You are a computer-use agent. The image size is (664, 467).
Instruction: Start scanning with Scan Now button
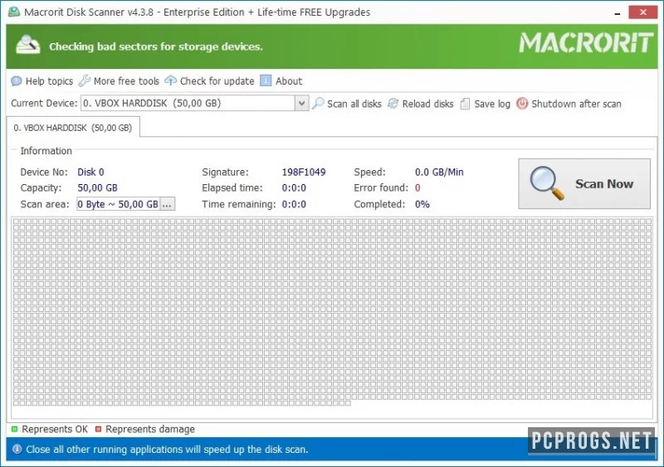click(x=584, y=183)
